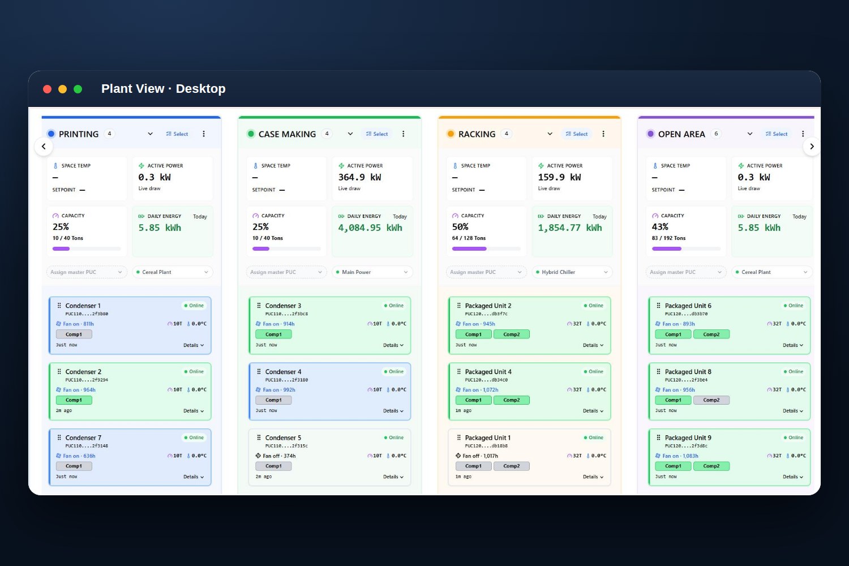Grab the Condenser 5 drag handle icon
This screenshot has width=849, height=566.
click(259, 438)
